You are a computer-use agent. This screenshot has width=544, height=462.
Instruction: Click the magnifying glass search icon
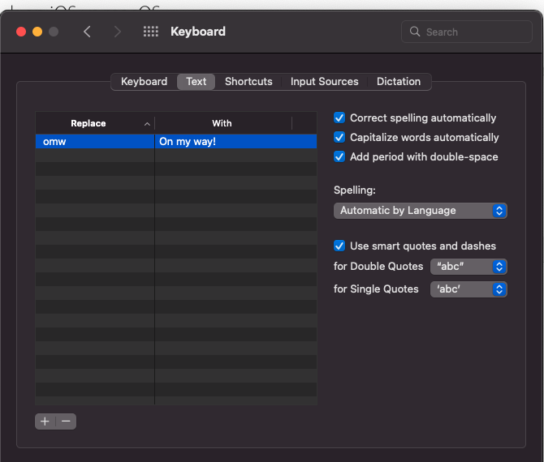click(416, 32)
